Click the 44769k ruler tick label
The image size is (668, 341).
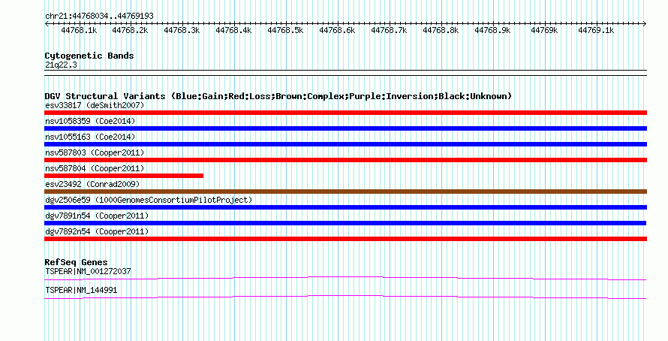pyautogui.click(x=544, y=30)
